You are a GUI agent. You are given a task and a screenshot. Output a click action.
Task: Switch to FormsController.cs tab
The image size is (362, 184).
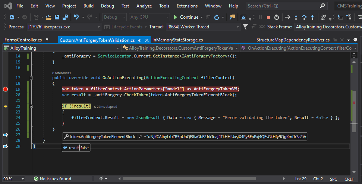click(23, 40)
